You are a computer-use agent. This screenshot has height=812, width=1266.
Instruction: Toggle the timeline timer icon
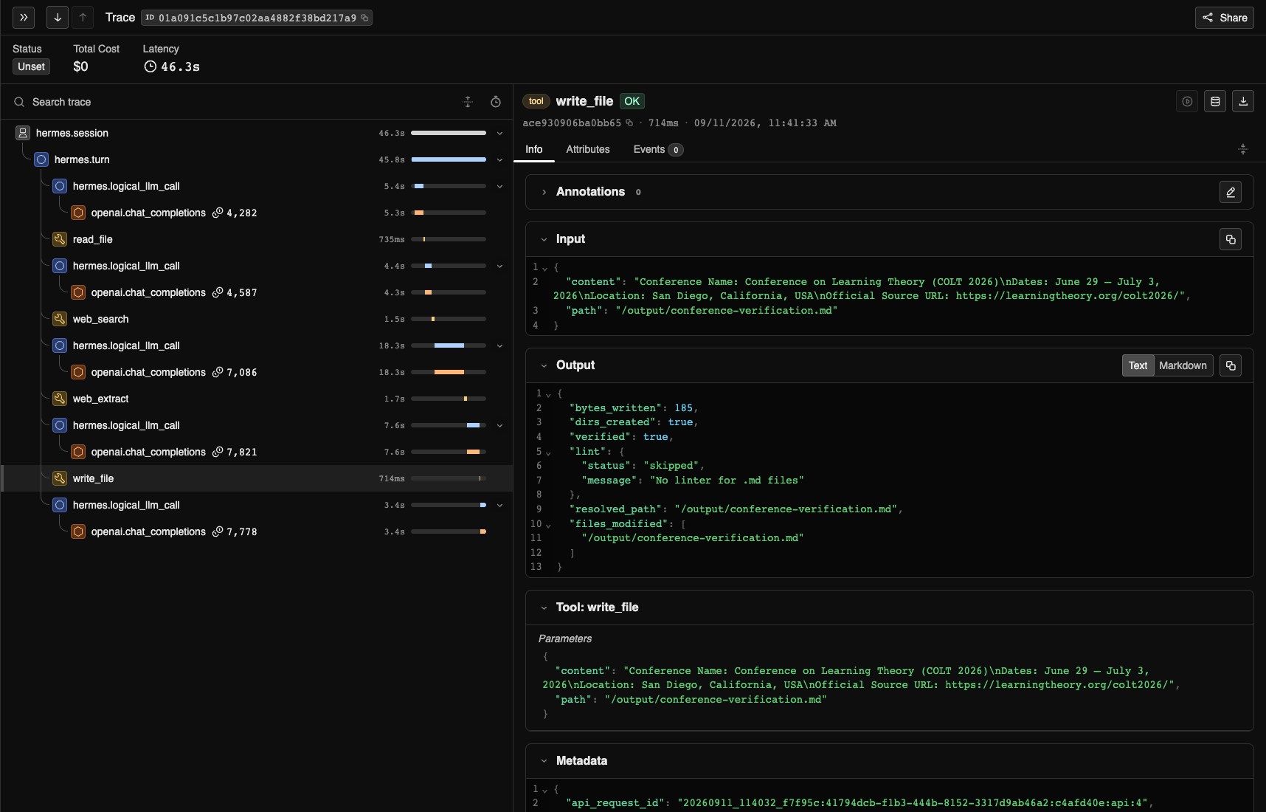(x=496, y=102)
